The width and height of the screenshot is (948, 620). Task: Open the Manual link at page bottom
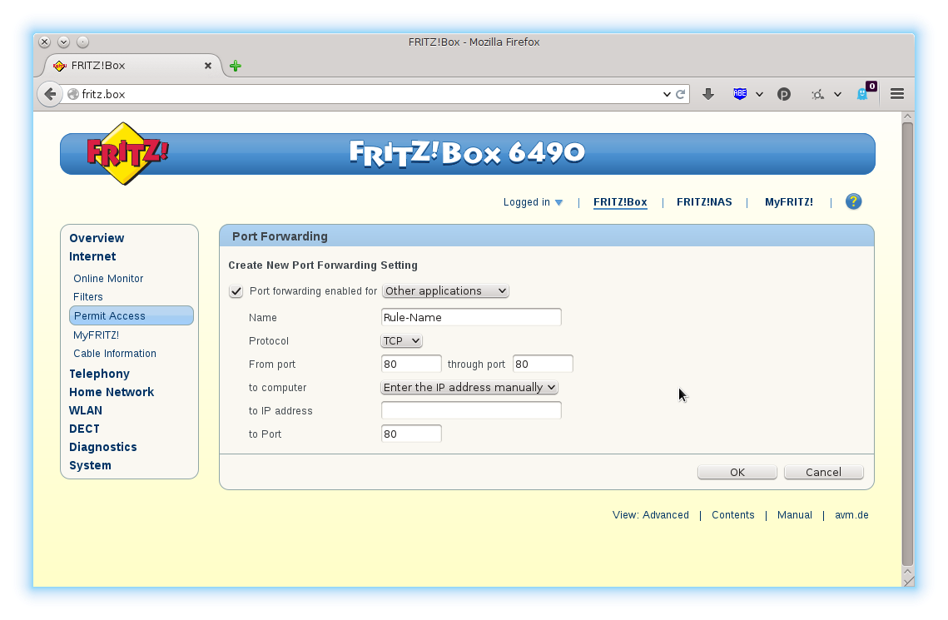[794, 514]
